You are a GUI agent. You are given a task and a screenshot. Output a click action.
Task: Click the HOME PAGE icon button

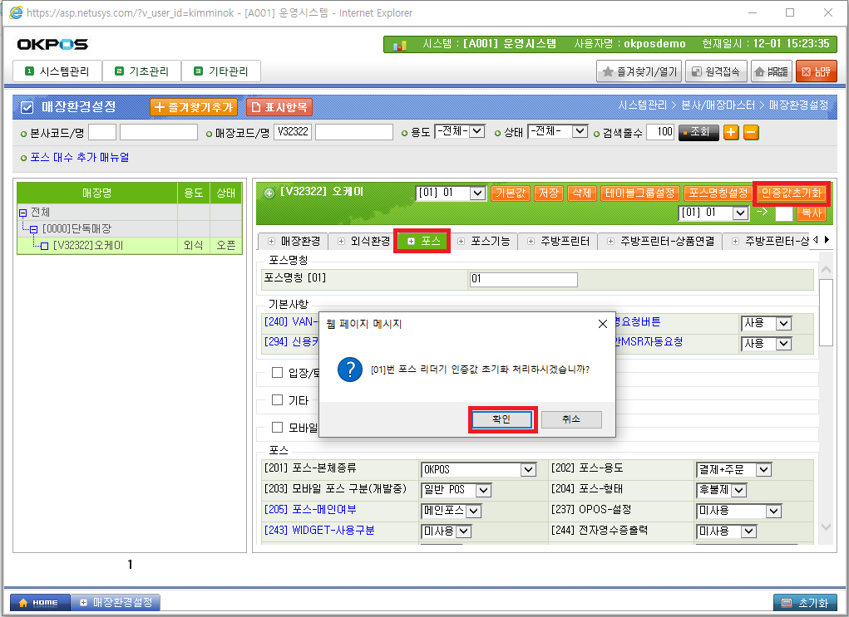(x=772, y=71)
